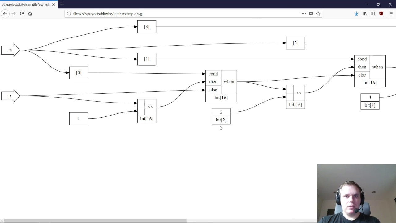The image size is (396, 223).
Task: Click the 'bit[3]' label
Action: [x=370, y=105]
